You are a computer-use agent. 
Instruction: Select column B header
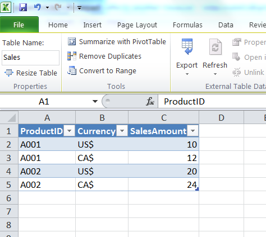tap(102, 117)
